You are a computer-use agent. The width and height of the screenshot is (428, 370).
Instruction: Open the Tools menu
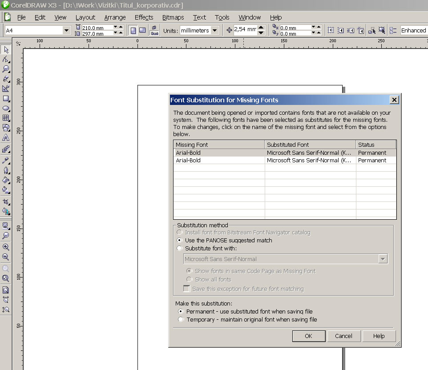pos(222,17)
